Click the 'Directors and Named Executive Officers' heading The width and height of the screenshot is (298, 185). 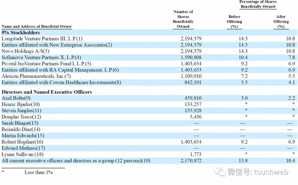pyautogui.click(x=47, y=92)
